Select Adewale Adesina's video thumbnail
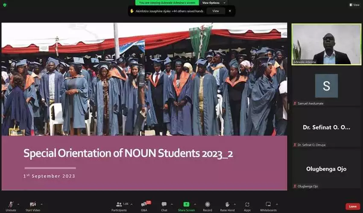The image size is (363, 213). (x=326, y=44)
